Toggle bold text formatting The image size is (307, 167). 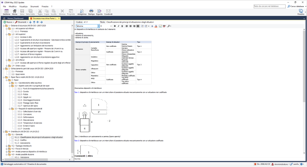pos(115,26)
